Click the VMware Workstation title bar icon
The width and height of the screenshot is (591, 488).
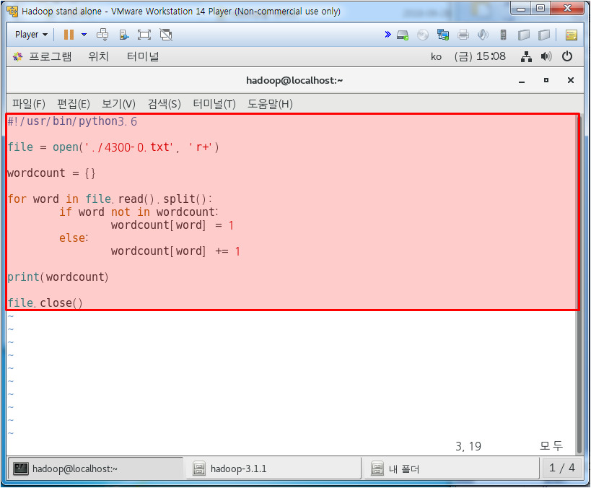click(12, 12)
